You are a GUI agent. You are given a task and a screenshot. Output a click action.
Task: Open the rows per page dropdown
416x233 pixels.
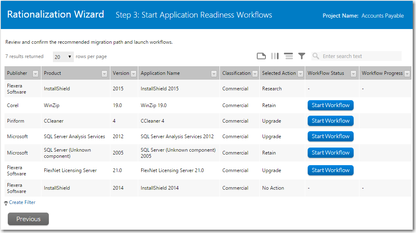coord(63,56)
